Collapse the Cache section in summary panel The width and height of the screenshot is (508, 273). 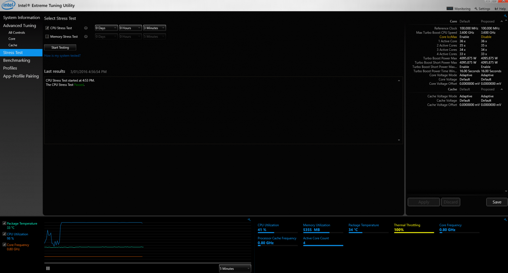click(x=502, y=89)
